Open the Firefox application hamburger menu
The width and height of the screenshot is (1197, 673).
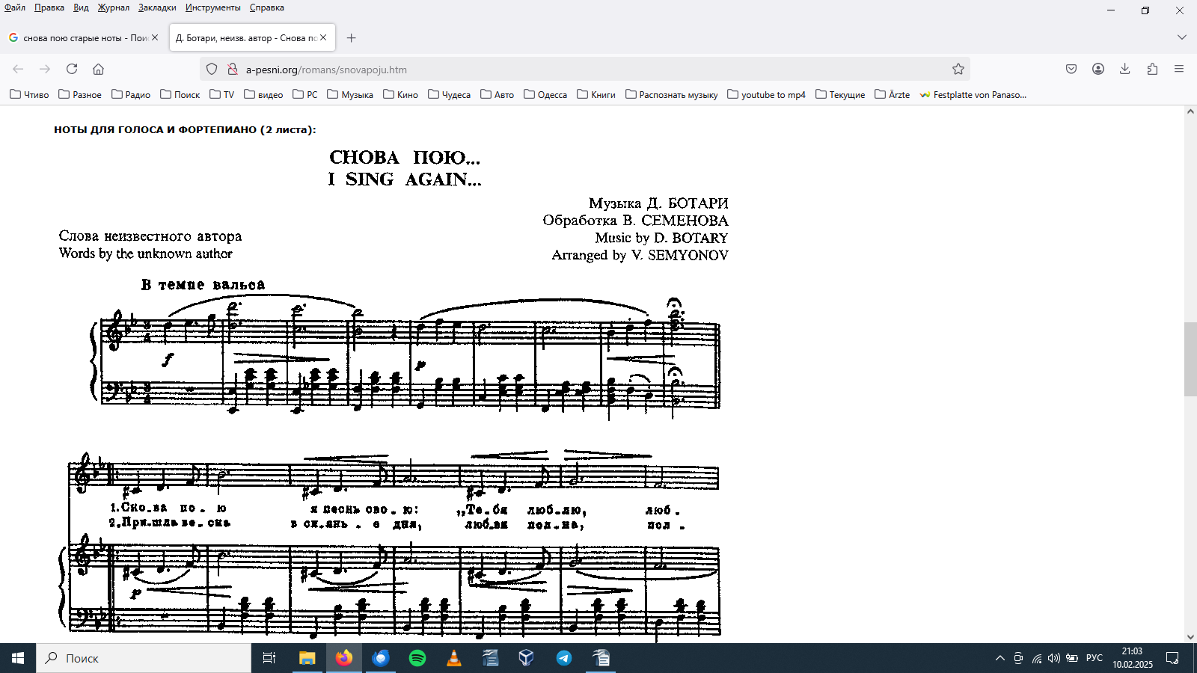[1179, 69]
